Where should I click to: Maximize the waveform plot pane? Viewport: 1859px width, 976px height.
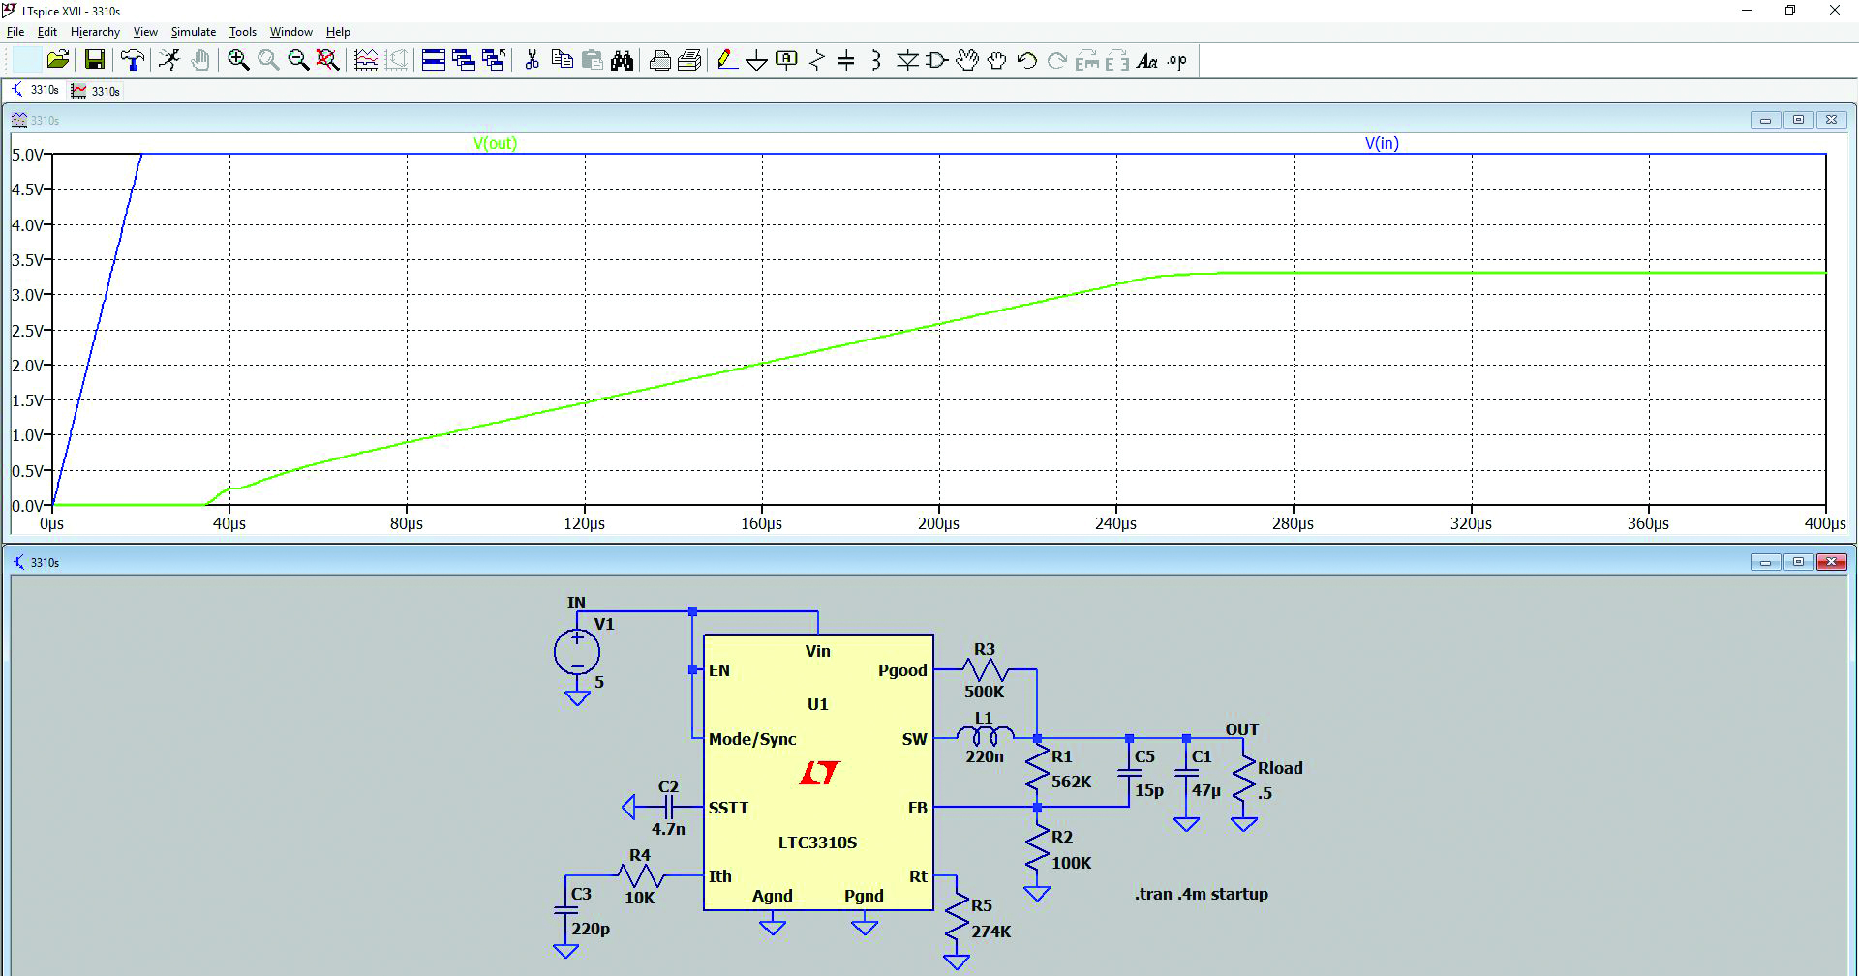1798,120
